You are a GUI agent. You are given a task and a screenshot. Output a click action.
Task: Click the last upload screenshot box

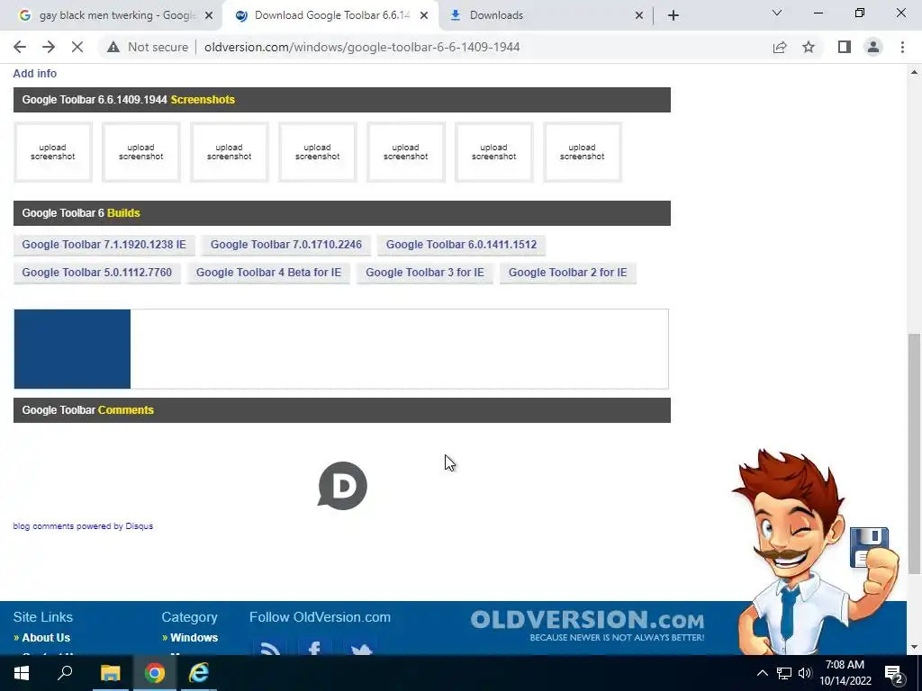[583, 152]
